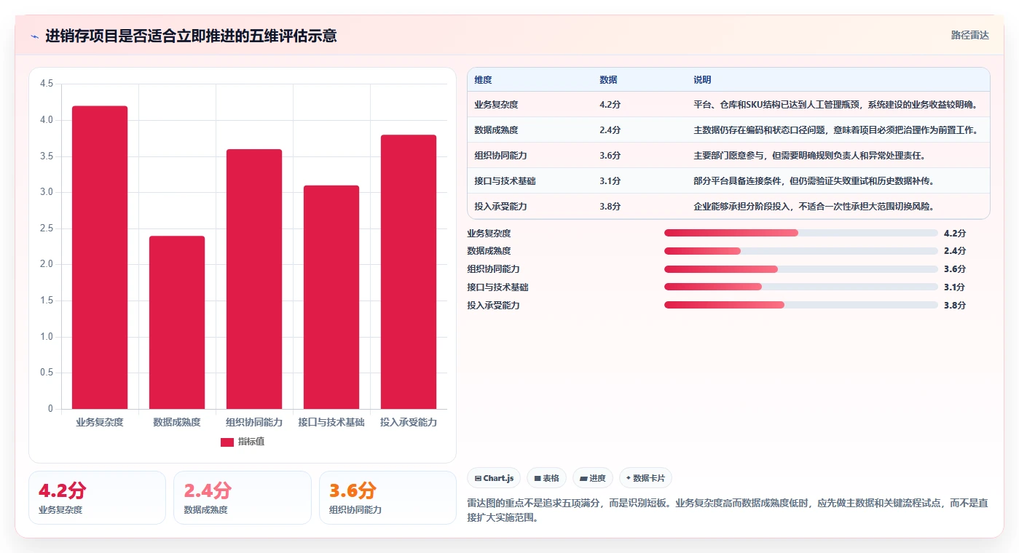This screenshot has height=553, width=1019.
Task: Click the 组织协同能力 bar in chart
Action: pyautogui.click(x=254, y=279)
